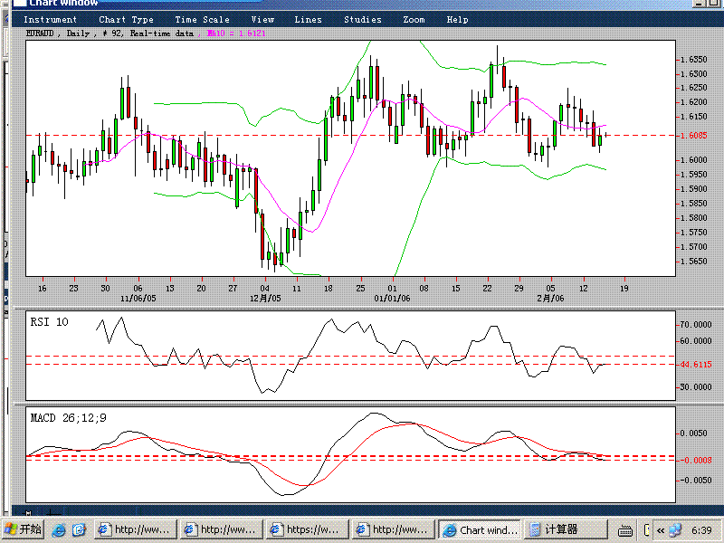
Task: Click the View menu
Action: point(262,19)
